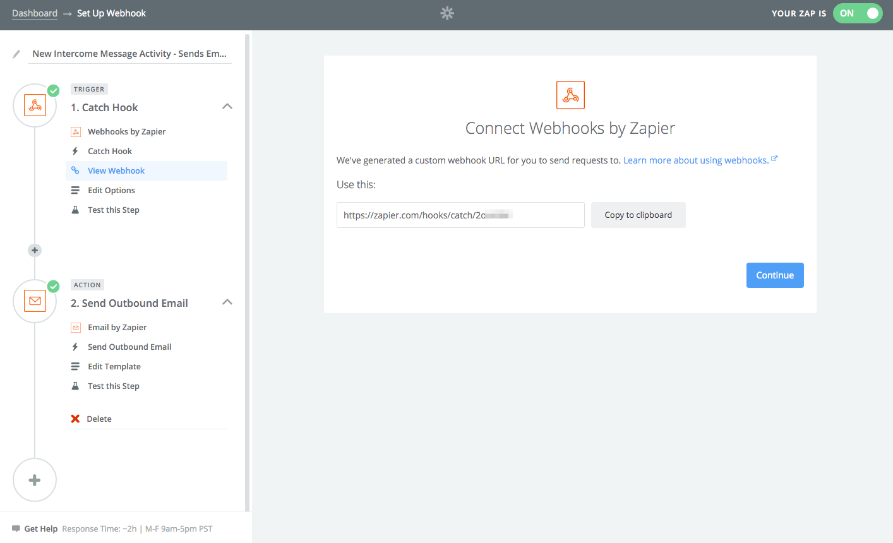The width and height of the screenshot is (893, 543).
Task: Collapse the Catch Hook step chevron
Action: point(227,106)
